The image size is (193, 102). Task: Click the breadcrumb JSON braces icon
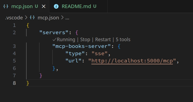pos(32,17)
